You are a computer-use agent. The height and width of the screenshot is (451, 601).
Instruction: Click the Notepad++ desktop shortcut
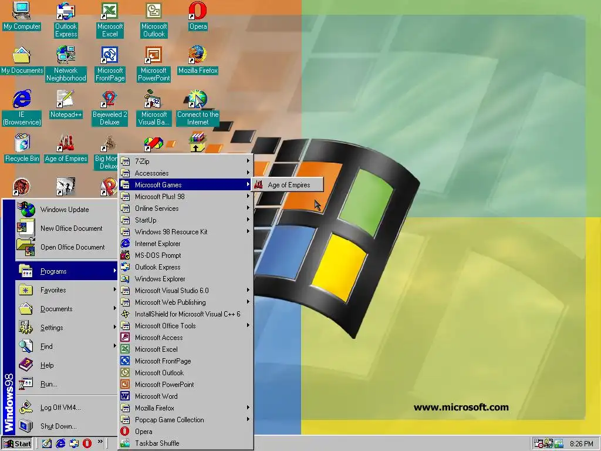point(66,105)
